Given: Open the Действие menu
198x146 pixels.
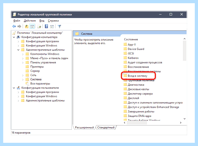Looking at the screenshot, I should 30,20.
